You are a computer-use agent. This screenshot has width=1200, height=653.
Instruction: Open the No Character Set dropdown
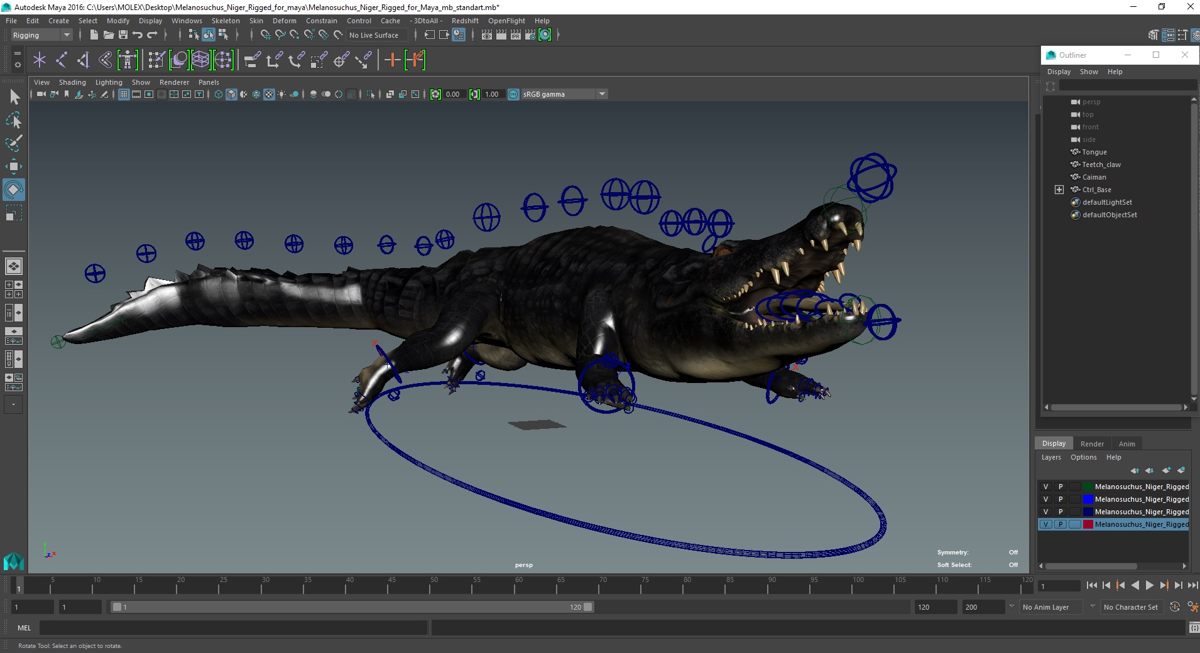(1131, 607)
